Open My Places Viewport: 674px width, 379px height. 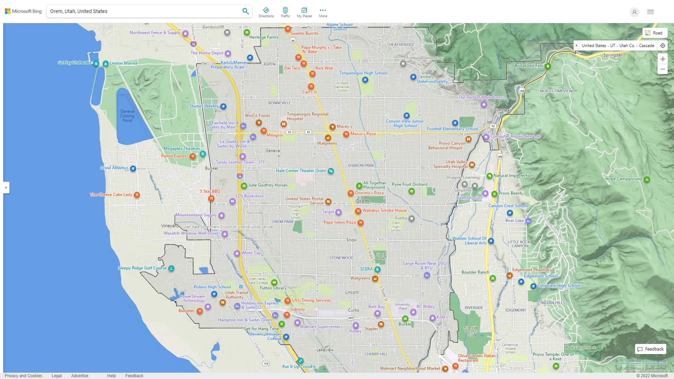[x=304, y=12]
